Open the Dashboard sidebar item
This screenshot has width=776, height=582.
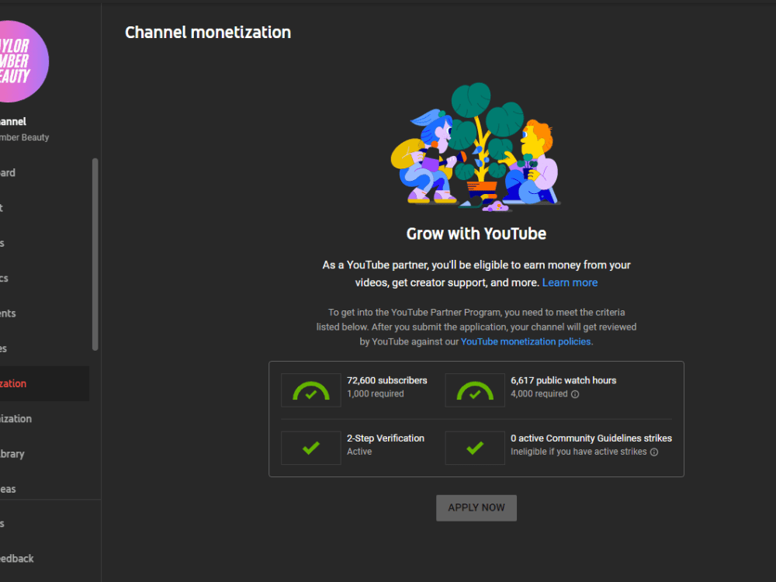44,173
